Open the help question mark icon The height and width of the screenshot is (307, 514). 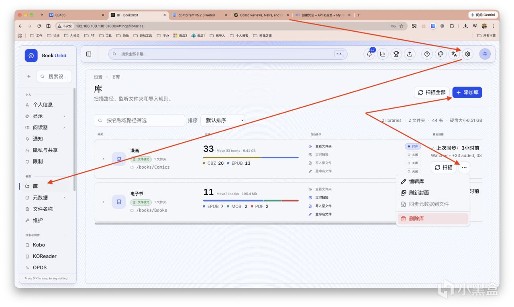[427, 54]
